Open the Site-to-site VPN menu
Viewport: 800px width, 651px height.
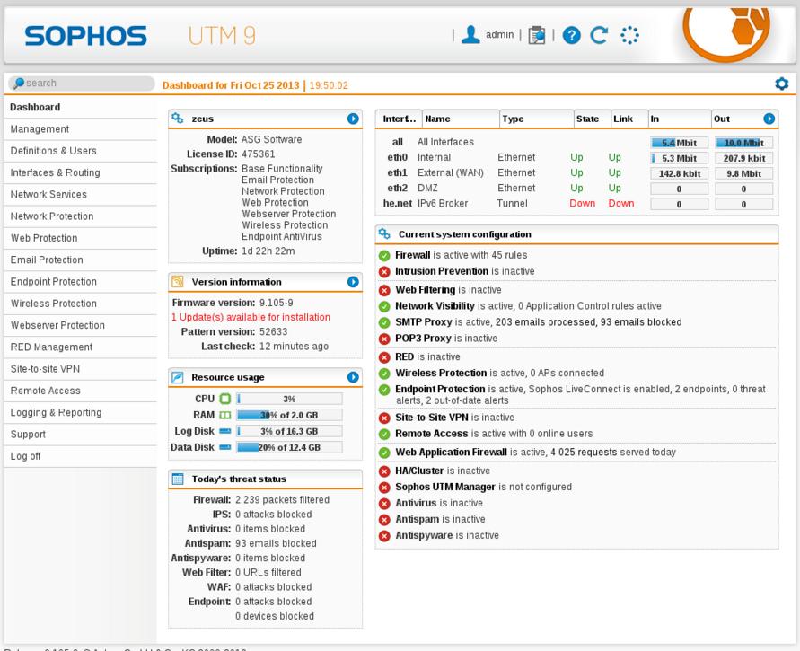[45, 369]
